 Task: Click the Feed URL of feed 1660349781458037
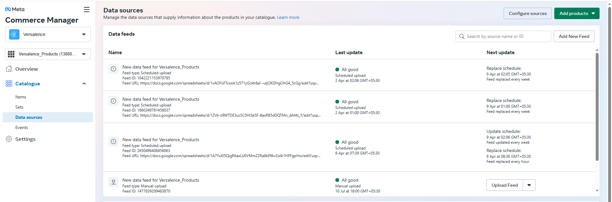pyautogui.click(x=222, y=115)
